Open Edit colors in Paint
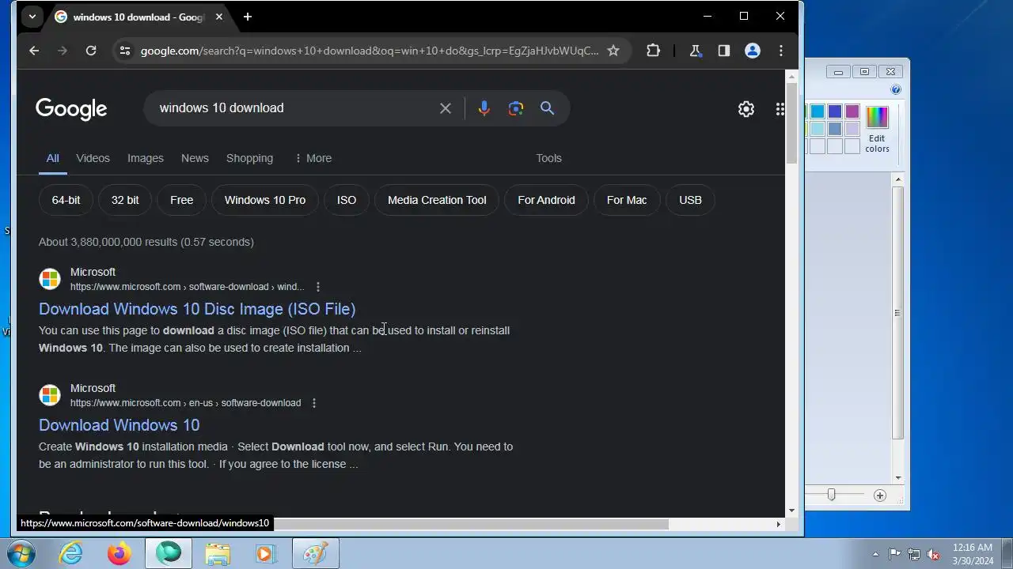Image resolution: width=1013 pixels, height=569 pixels. pyautogui.click(x=877, y=129)
